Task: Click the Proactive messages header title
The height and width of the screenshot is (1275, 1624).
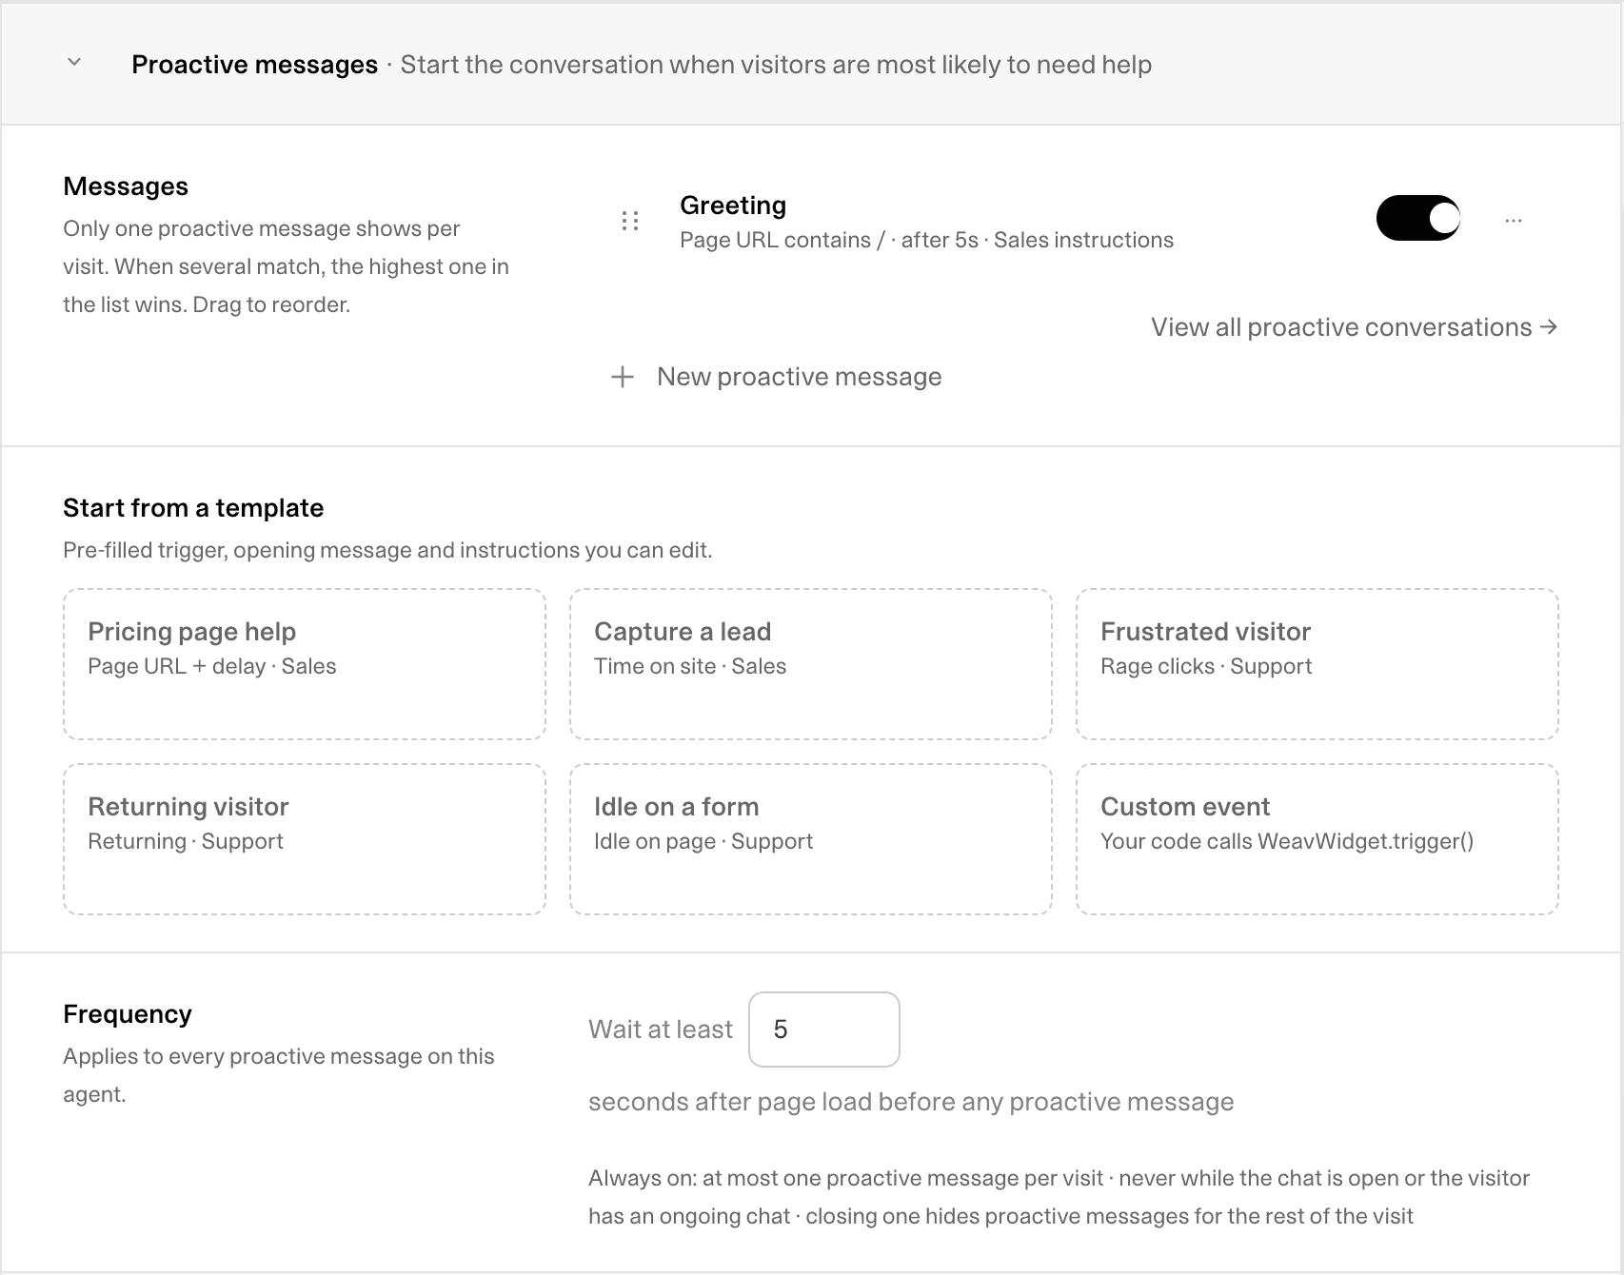Action: click(254, 65)
